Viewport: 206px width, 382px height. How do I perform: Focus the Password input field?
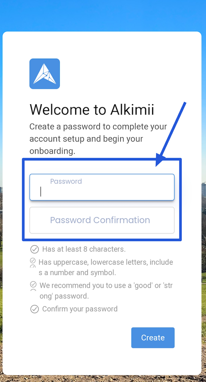102,187
